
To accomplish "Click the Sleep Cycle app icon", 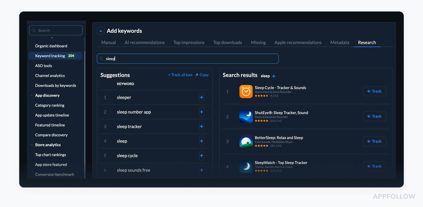I will pos(246,91).
